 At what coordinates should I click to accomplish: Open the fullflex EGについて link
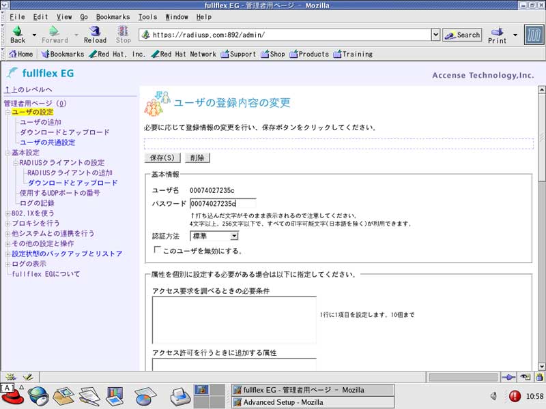(x=46, y=274)
